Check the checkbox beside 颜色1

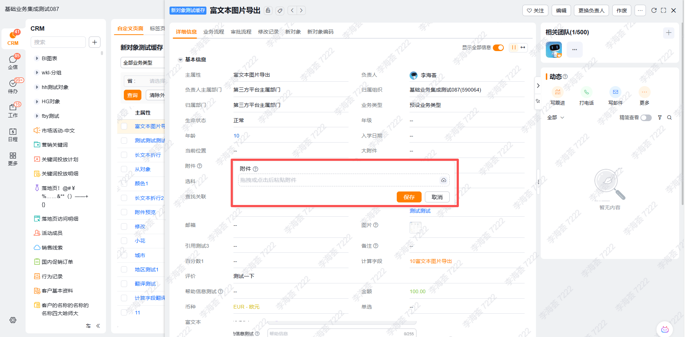coord(124,183)
